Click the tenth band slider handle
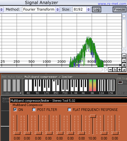The image size is (127, 141). point(115,133)
